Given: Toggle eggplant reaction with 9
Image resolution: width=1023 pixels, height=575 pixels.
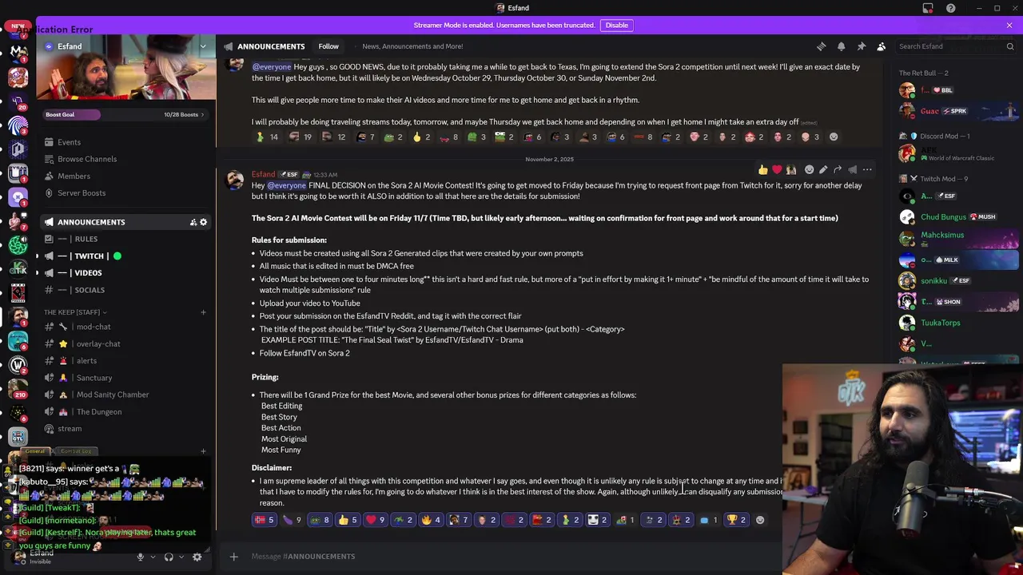Looking at the screenshot, I should [x=292, y=520].
